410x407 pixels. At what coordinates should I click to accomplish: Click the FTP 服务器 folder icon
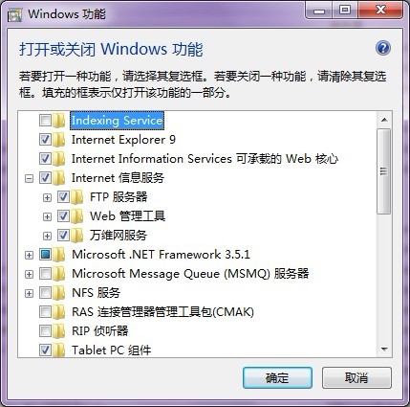[x=77, y=197]
